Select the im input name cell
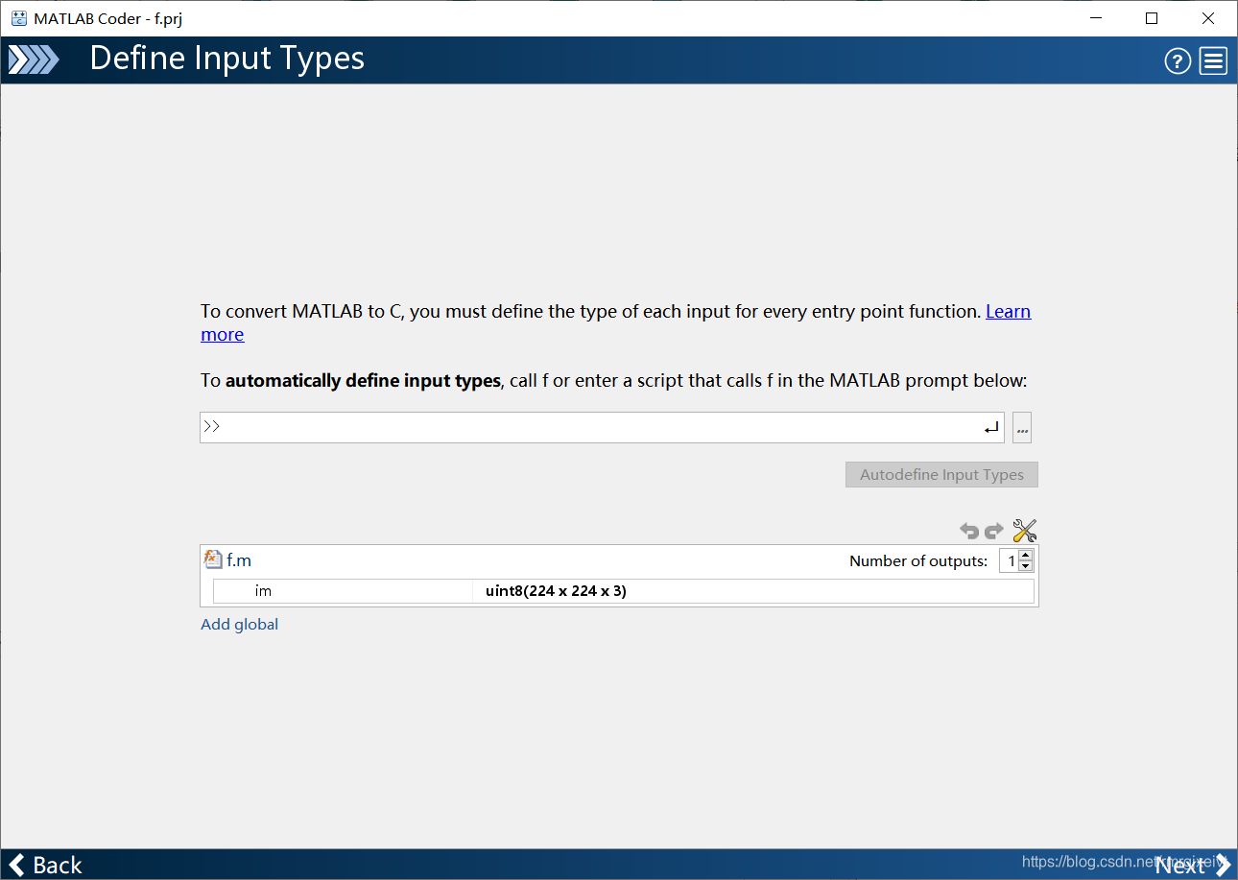 point(343,591)
